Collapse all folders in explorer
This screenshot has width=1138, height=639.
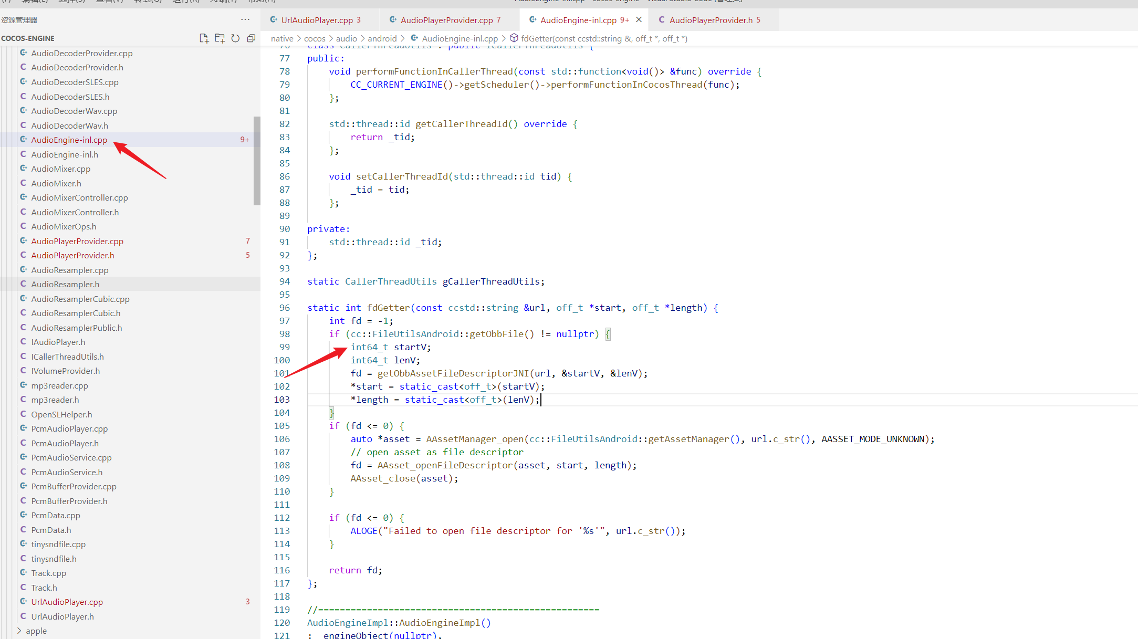point(251,38)
